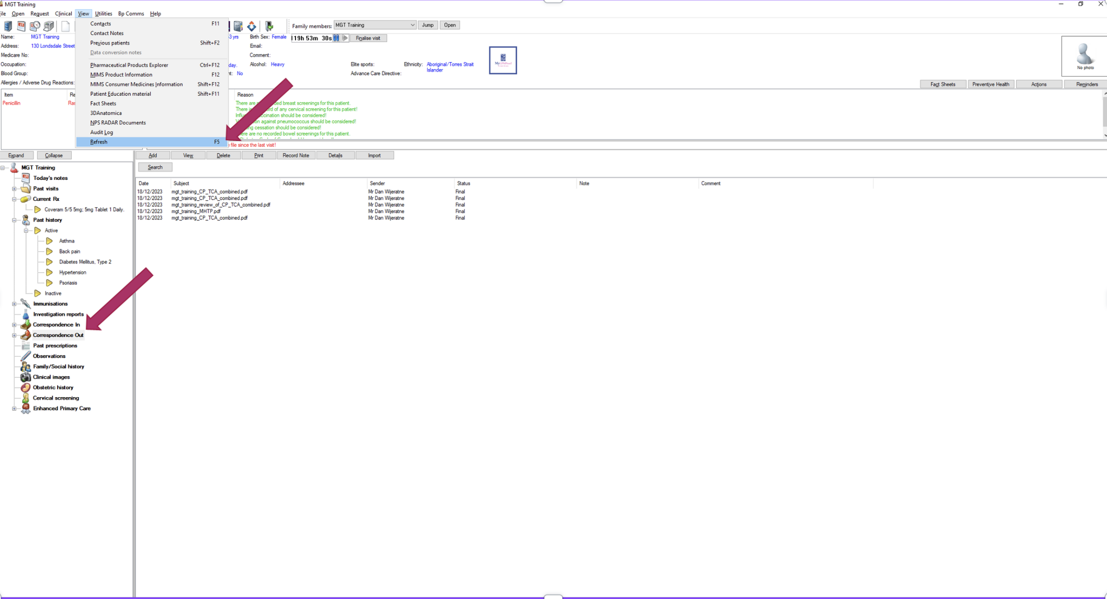
Task: Click the printer icon in toolbar
Action: tap(49, 26)
